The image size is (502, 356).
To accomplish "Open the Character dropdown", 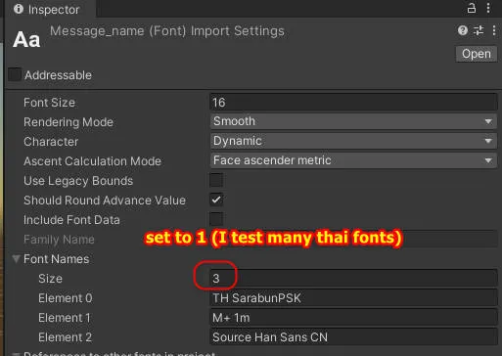I will tap(353, 141).
